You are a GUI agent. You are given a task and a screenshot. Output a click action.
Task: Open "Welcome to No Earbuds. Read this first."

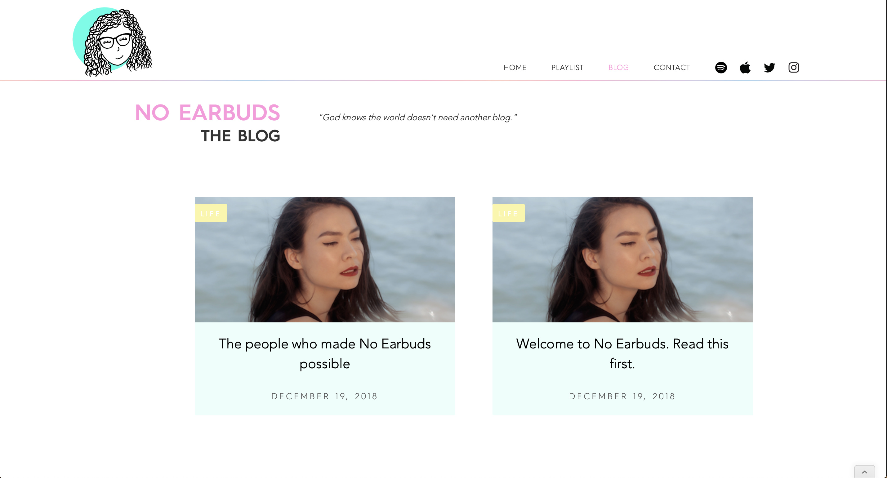click(622, 353)
